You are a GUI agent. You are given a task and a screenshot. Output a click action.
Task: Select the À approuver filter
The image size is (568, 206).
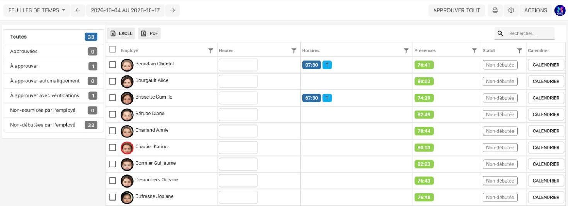tap(54, 66)
